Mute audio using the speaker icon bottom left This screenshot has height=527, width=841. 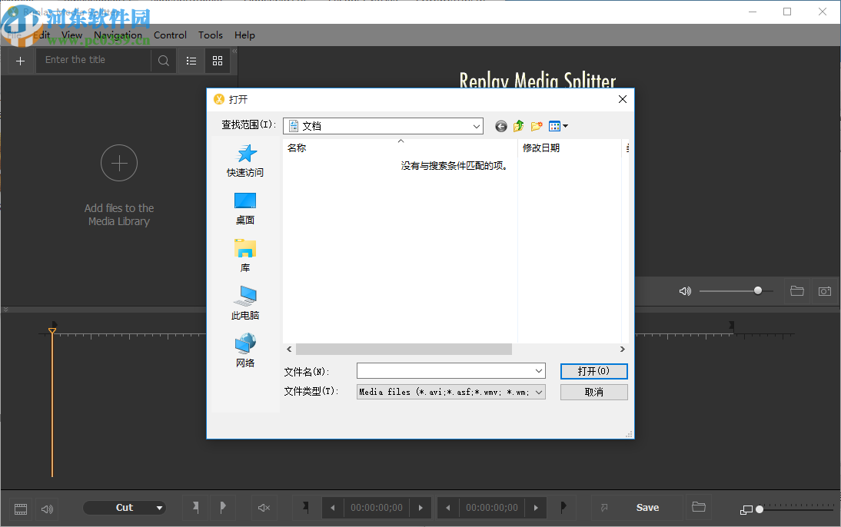46,508
